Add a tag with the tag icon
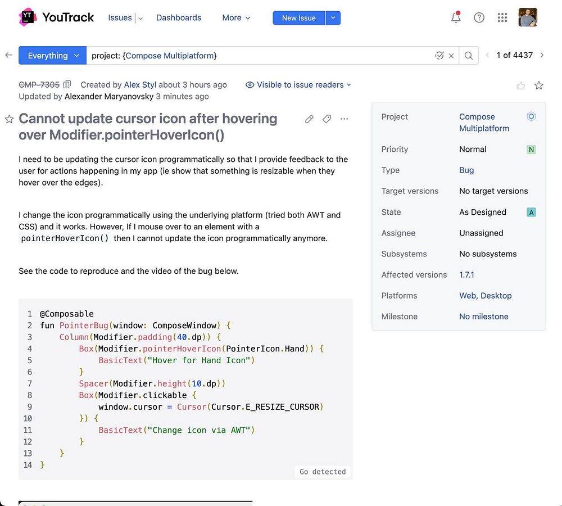Viewport: 562px width, 506px height. [327, 119]
